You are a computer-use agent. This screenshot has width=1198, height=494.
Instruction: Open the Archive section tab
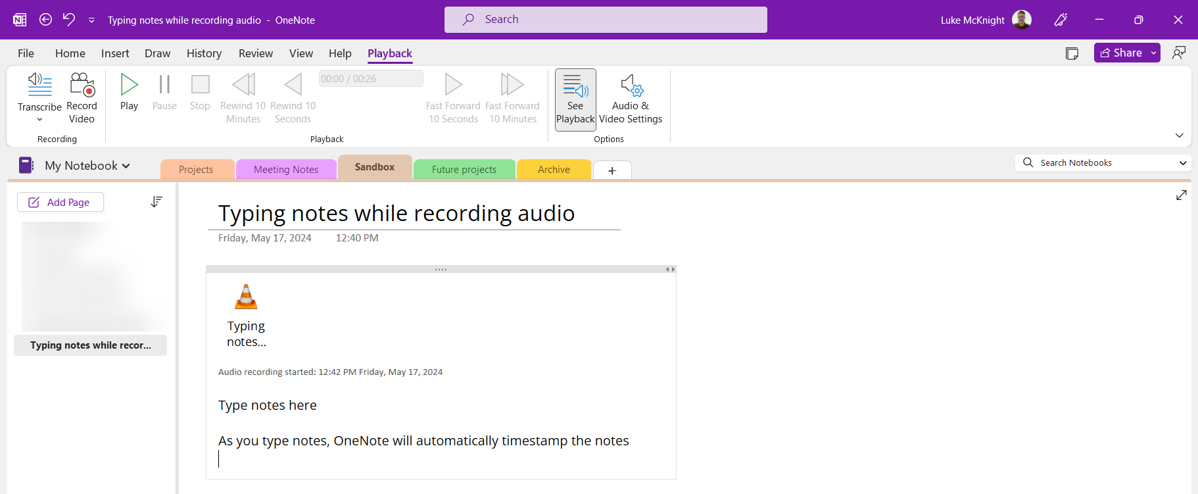click(x=554, y=169)
